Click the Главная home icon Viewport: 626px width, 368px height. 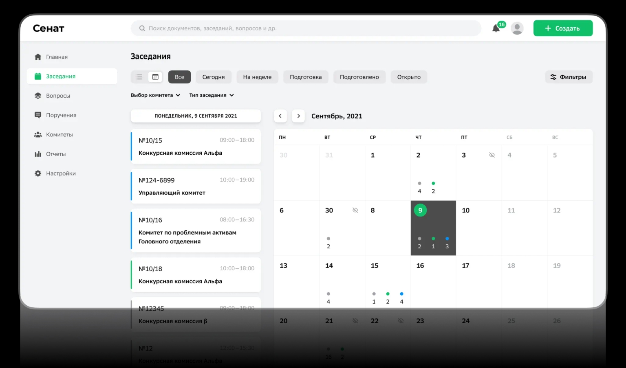(38, 57)
